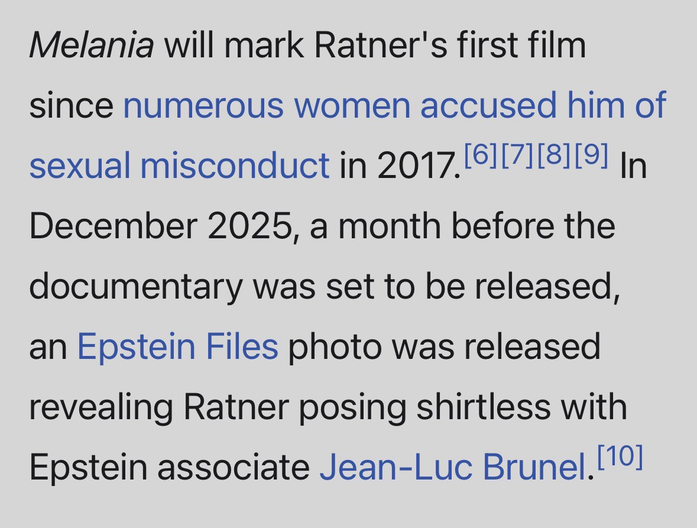
Task: Click the word 'associate' before Jean-Luc Brunel
Action: click(x=233, y=467)
